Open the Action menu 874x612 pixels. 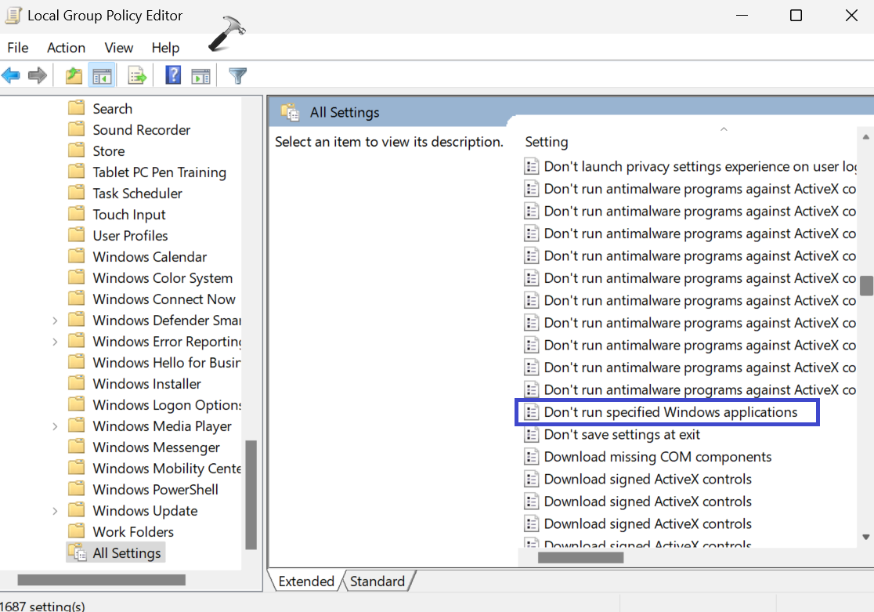[x=66, y=48]
